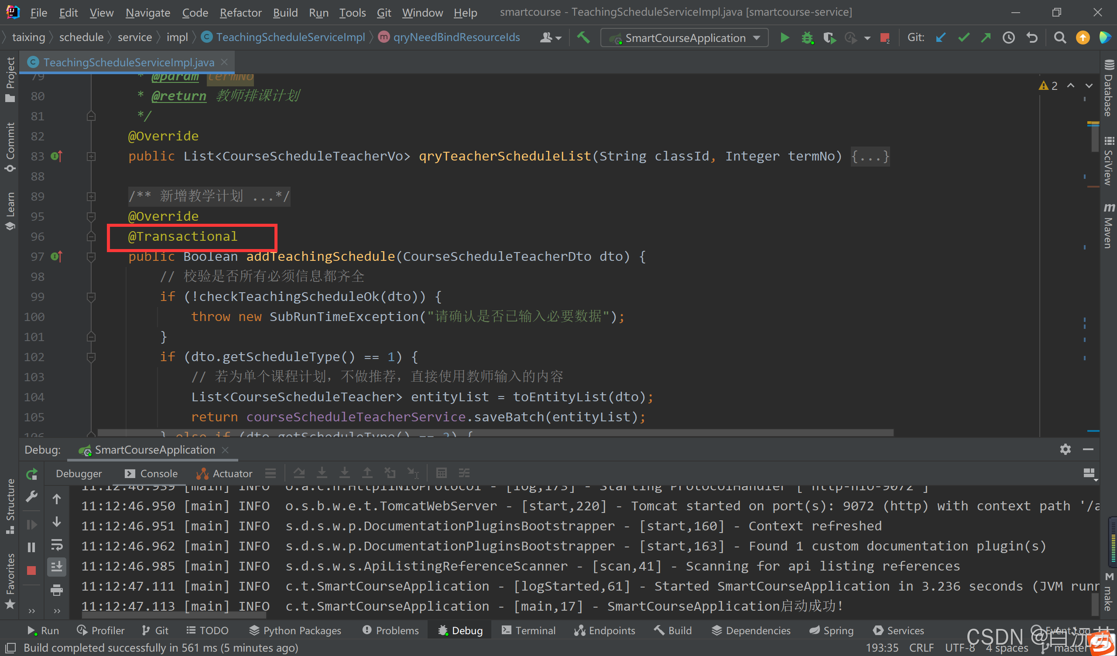This screenshot has width=1117, height=656.
Task: Toggle Scroll to End in console
Action: coord(57,567)
